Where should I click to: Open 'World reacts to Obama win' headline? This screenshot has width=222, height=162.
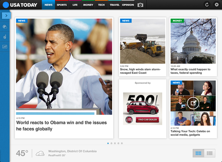click(x=61, y=126)
